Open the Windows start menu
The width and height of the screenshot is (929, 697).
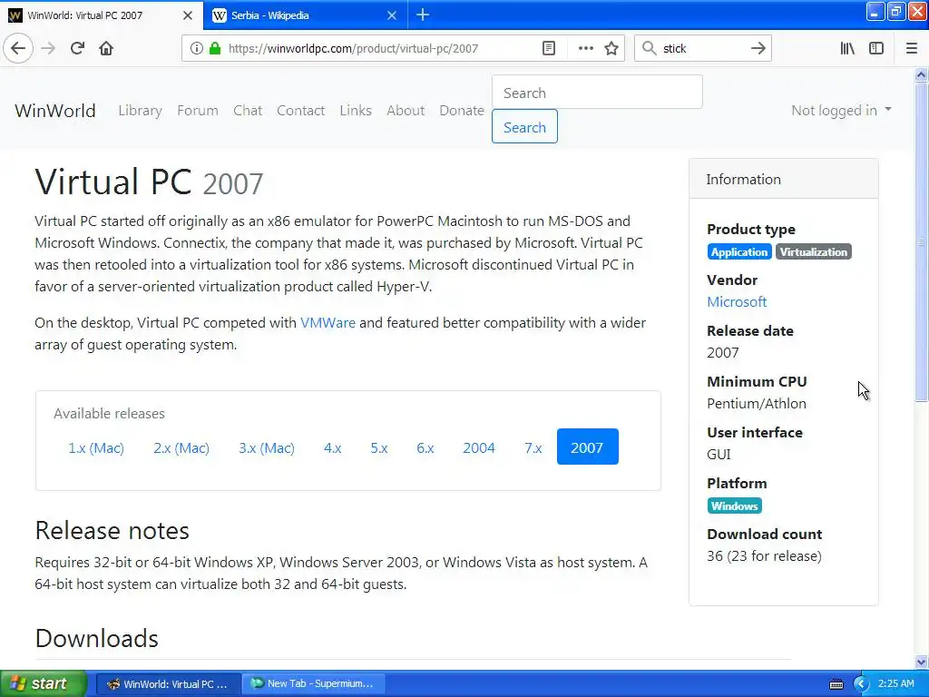pos(43,683)
